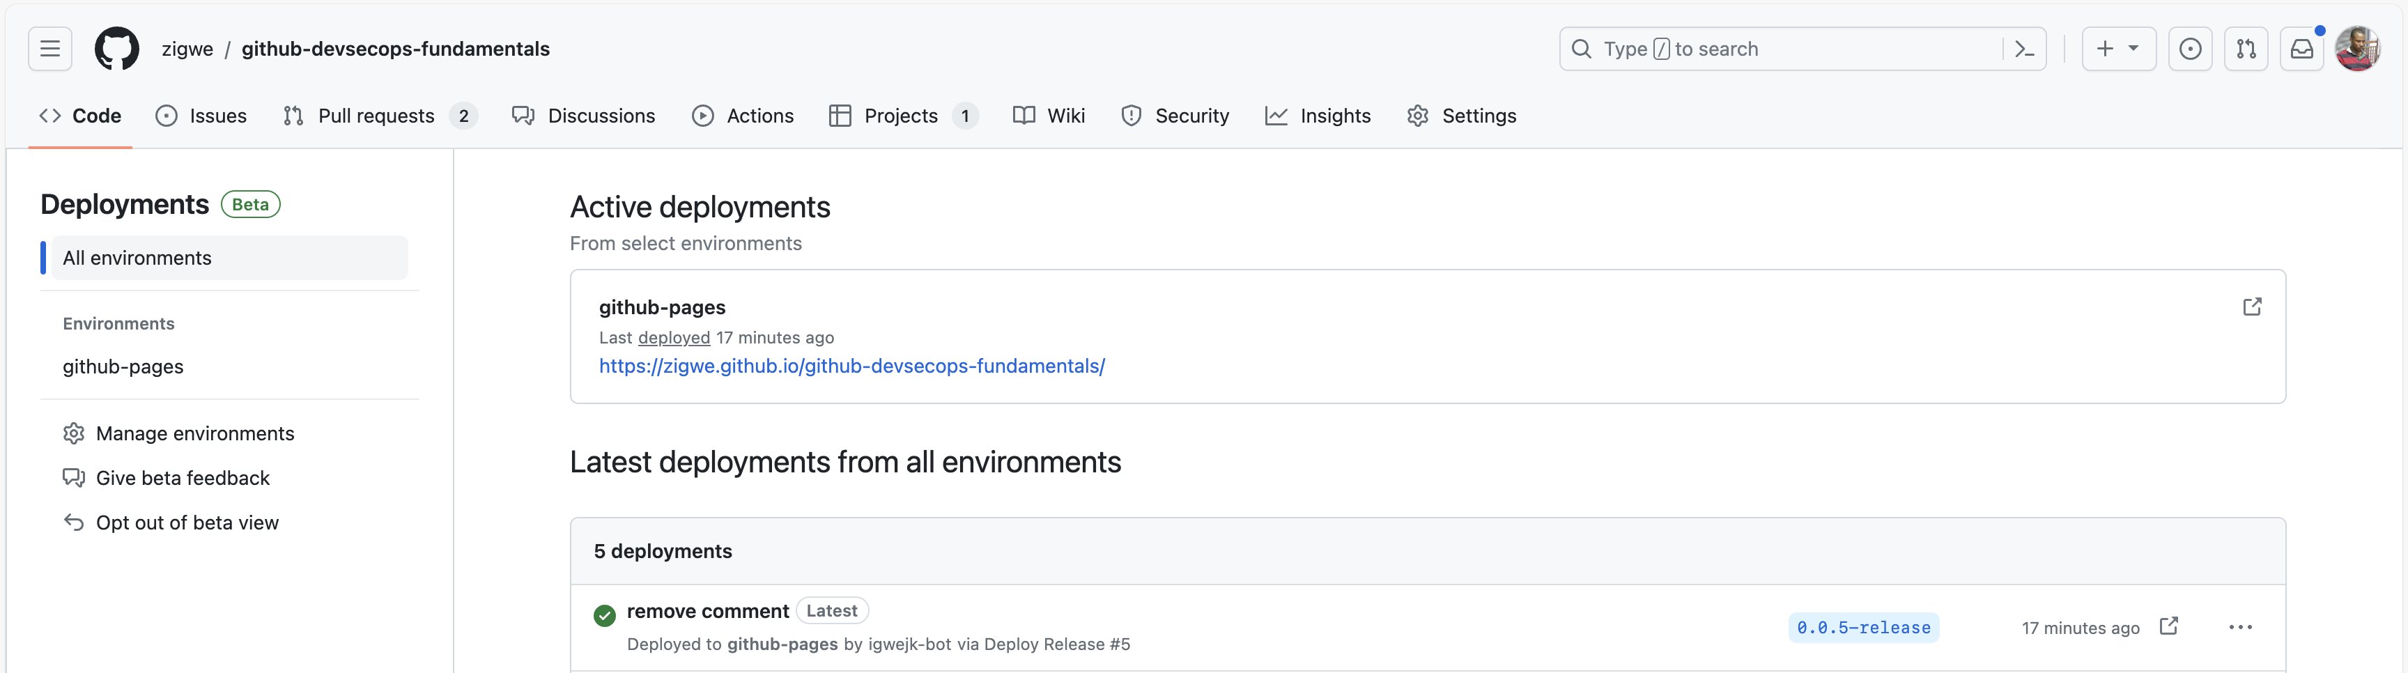Open the three-dot menu for remove comment deployment
Screen dimensions: 2408x673
(2240, 627)
